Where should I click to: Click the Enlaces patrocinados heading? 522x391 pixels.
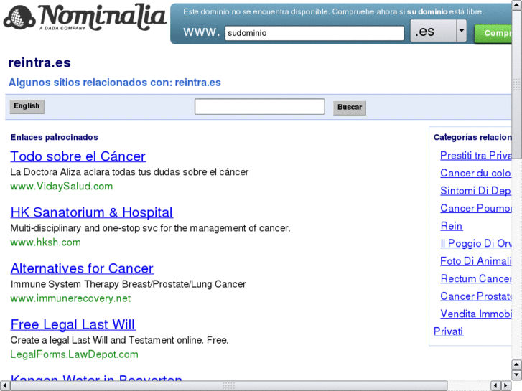55,138
